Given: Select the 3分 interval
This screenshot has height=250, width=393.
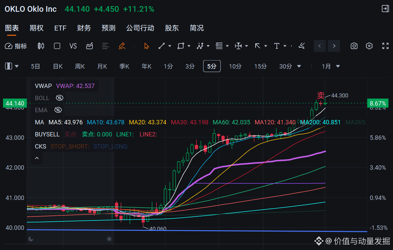Looking at the screenshot, I should tap(190, 66).
